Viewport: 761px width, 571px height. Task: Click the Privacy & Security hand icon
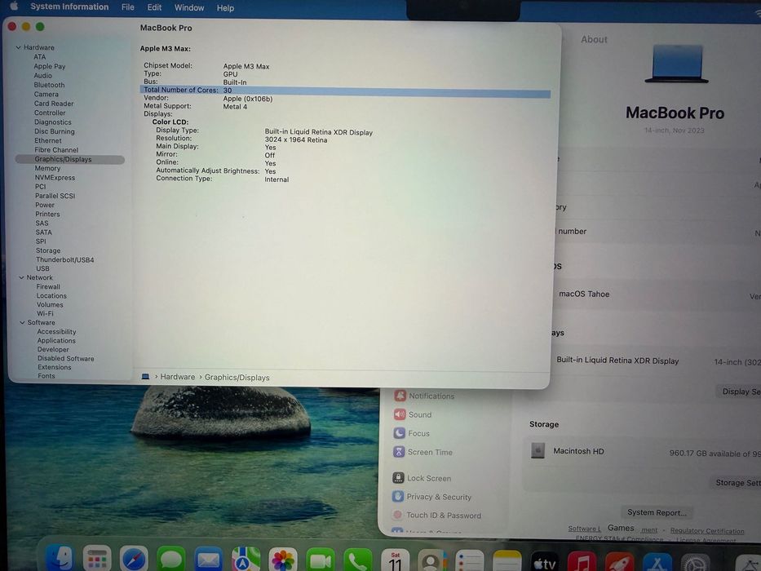[x=397, y=496]
